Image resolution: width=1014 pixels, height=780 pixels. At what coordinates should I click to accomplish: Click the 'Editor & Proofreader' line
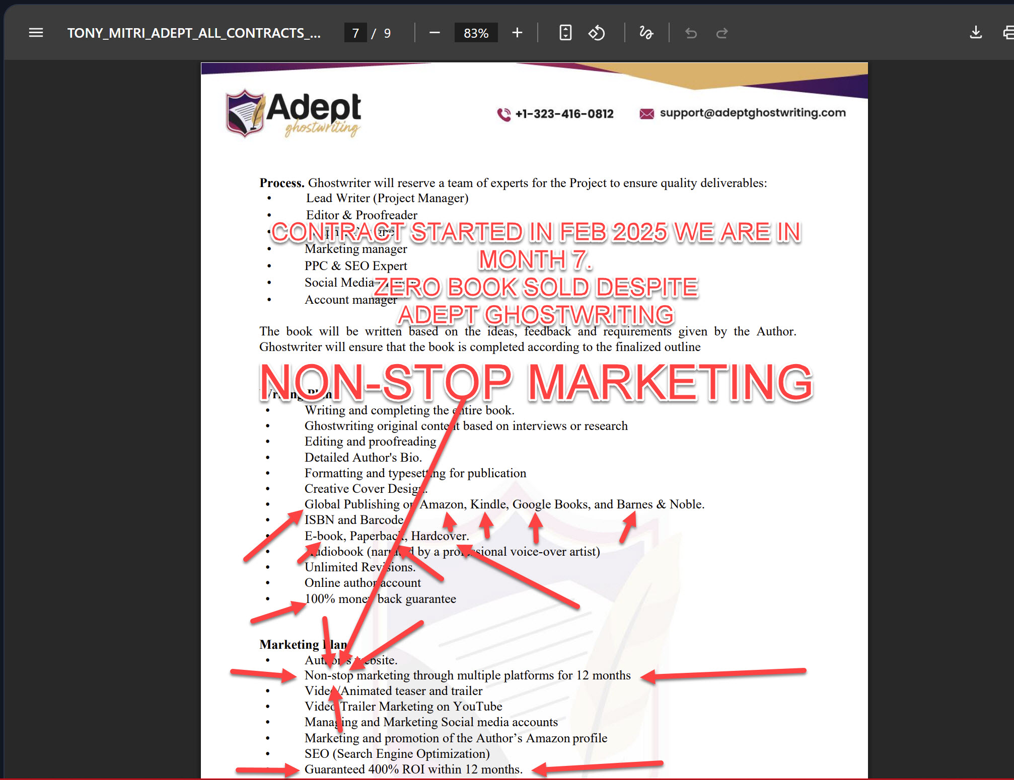click(361, 215)
